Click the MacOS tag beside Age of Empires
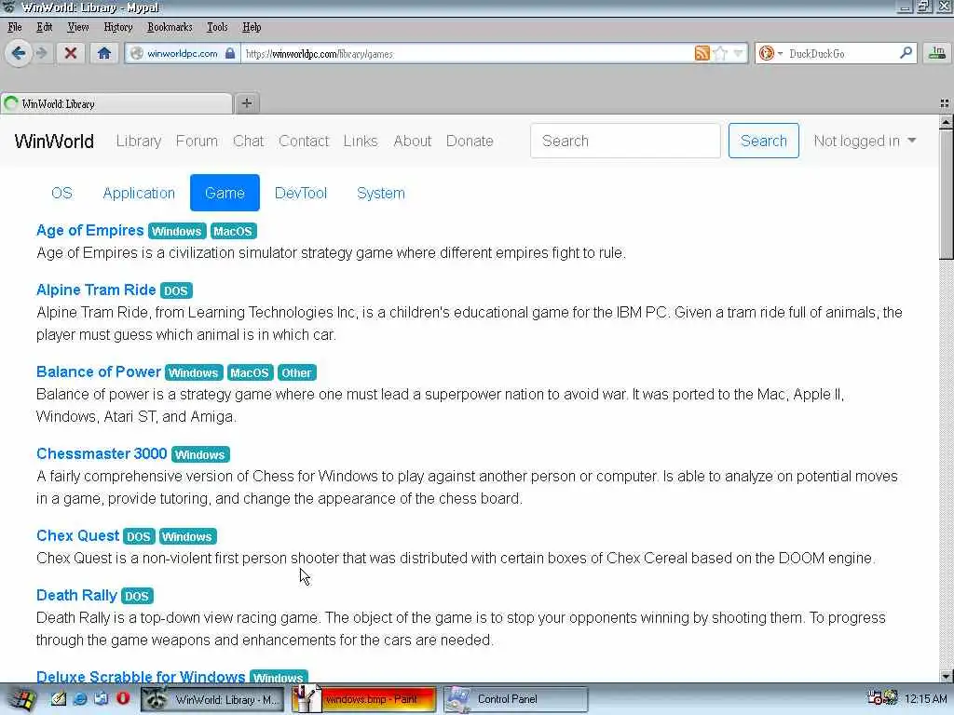The height and width of the screenshot is (715, 954). pos(233,231)
